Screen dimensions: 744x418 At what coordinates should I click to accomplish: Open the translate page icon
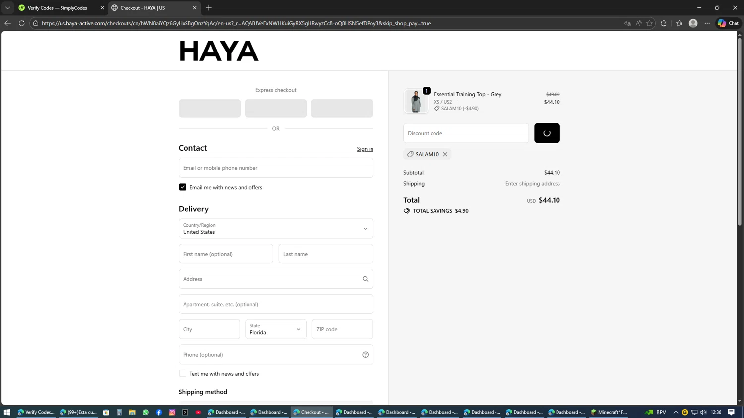pos(627,23)
